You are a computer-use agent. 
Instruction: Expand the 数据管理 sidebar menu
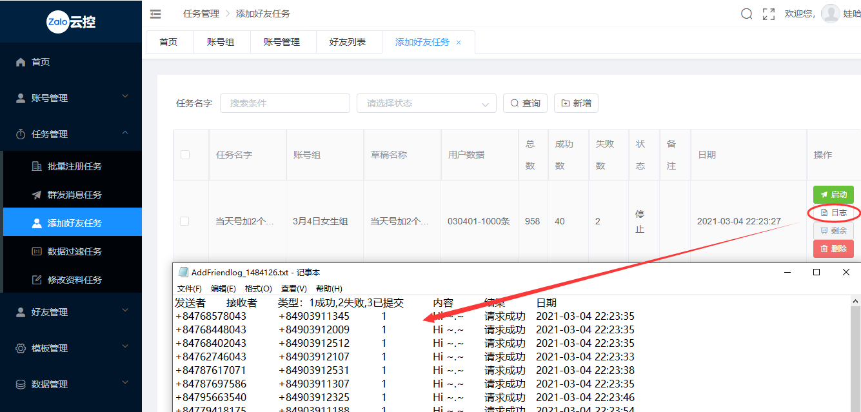pos(71,384)
